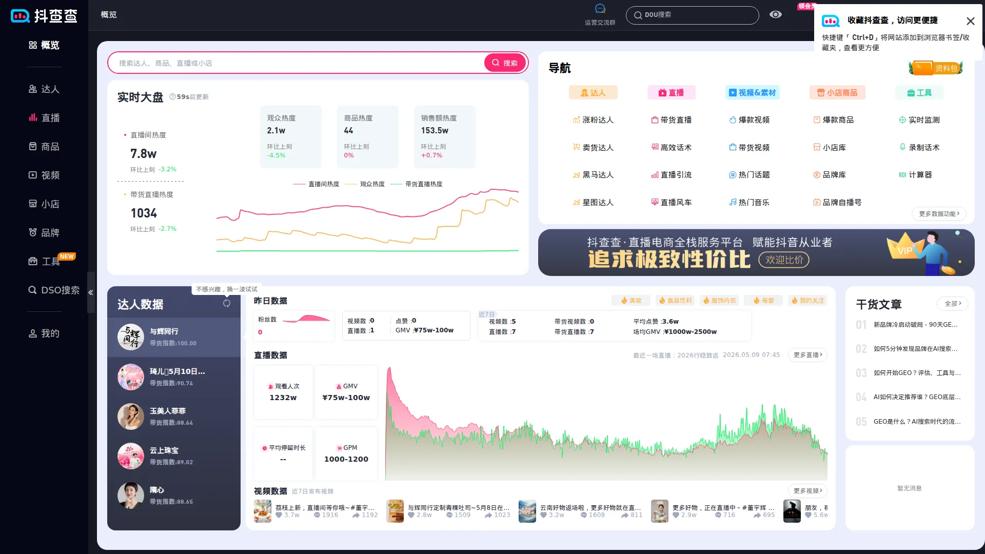Image resolution: width=985 pixels, height=554 pixels.
Task: Click the 欢迎比价 button on banner
Action: 784,260
